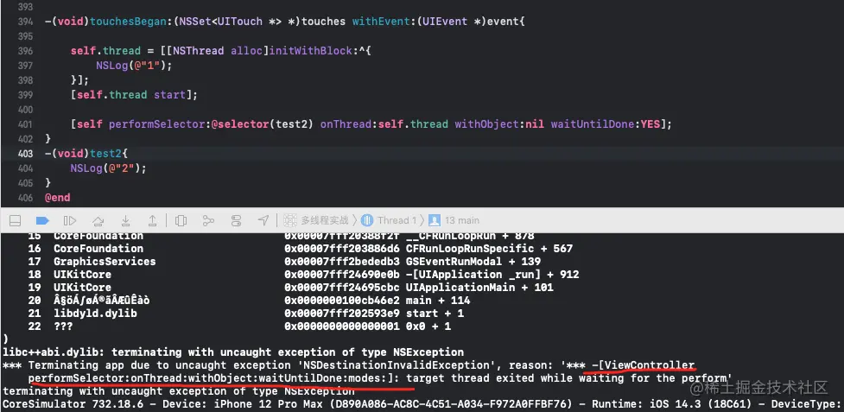844x412 pixels.
Task: Open the Debug Memory Graph icon
Action: coord(208,220)
